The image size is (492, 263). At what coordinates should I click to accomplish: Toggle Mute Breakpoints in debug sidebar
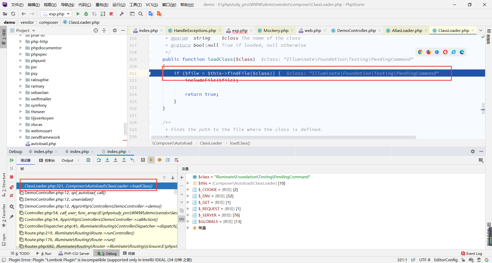pos(12,196)
